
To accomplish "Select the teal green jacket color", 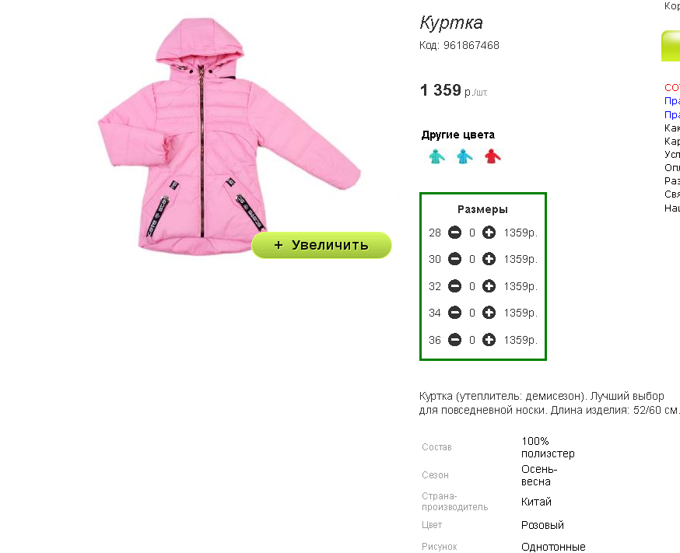I will (x=436, y=156).
